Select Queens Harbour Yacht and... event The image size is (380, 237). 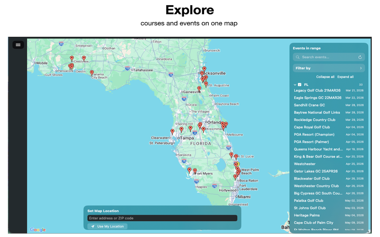(x=329, y=149)
